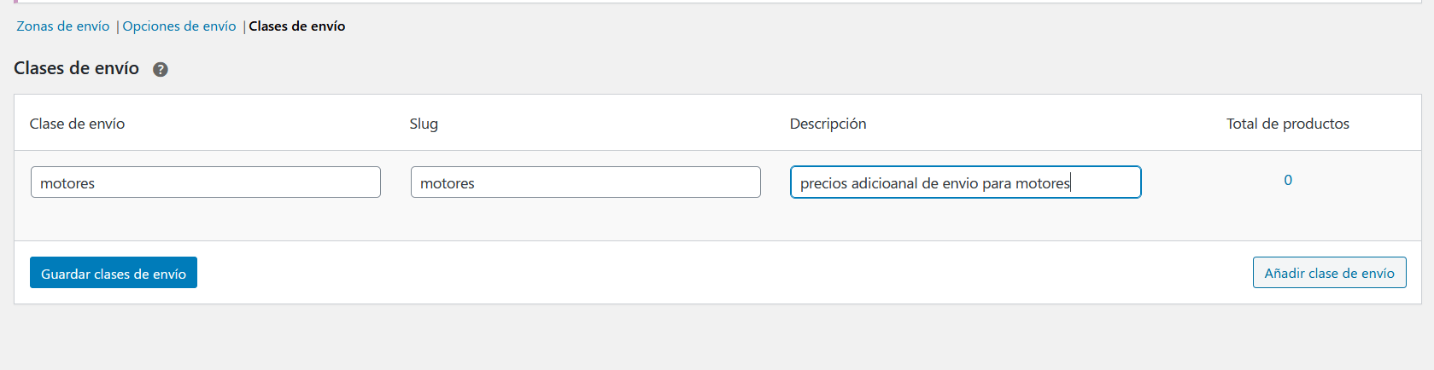Focus the Slug input field

click(586, 182)
